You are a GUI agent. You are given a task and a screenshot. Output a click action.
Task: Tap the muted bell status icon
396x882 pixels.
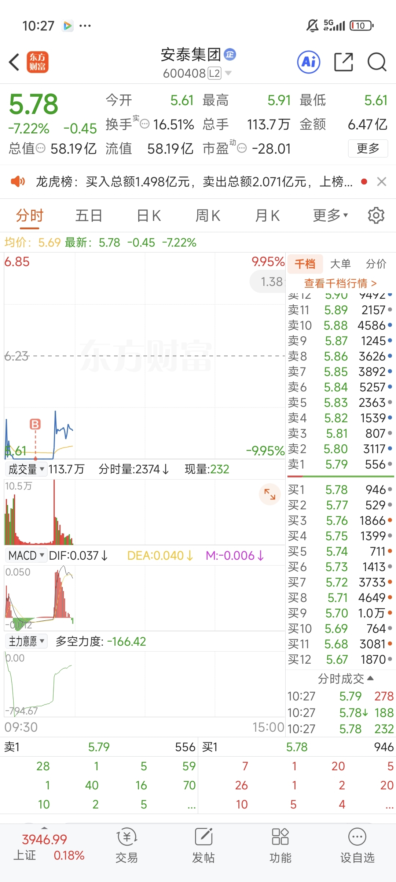(312, 25)
